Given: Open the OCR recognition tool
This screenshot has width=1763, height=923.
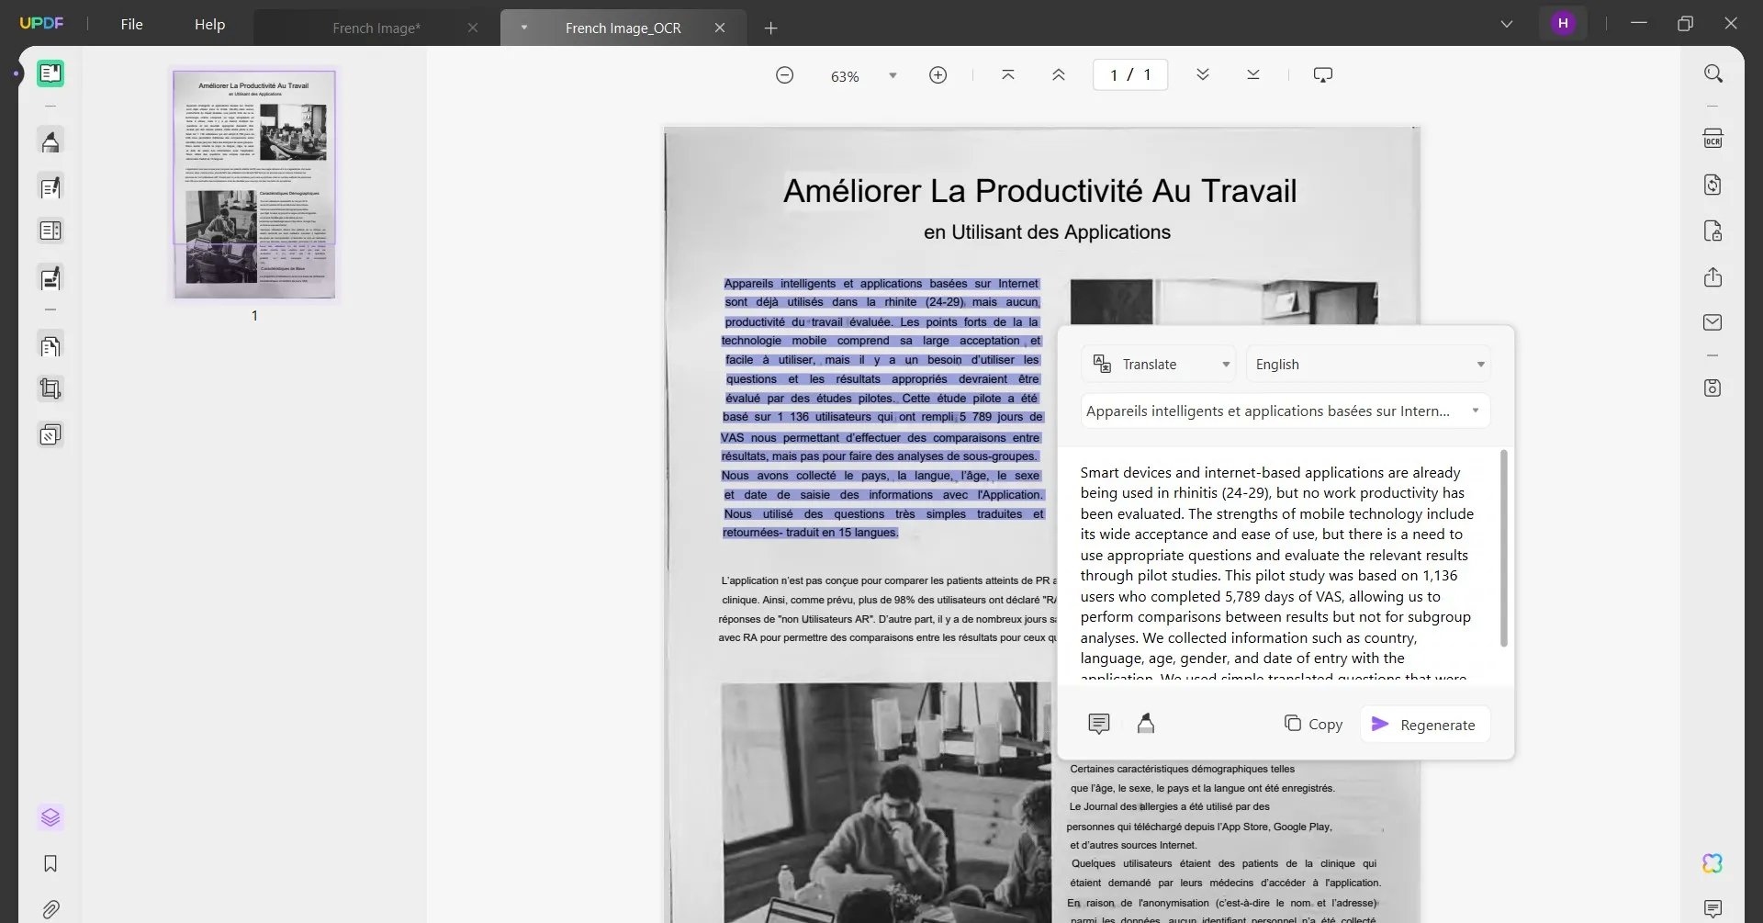Looking at the screenshot, I should 1712,139.
